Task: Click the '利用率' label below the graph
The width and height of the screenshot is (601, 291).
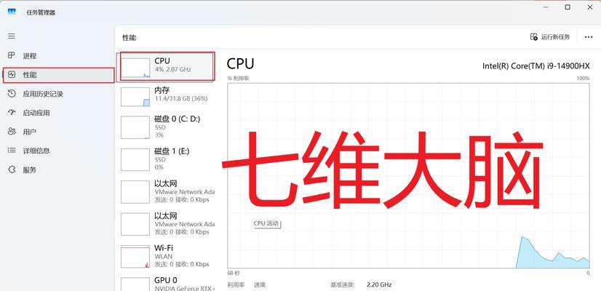Action: pyautogui.click(x=234, y=285)
